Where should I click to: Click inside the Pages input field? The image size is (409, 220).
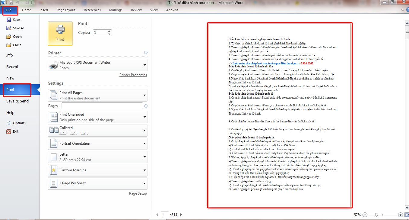103,105
